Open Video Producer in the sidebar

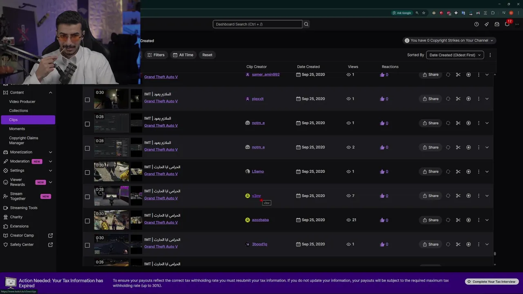click(22, 102)
